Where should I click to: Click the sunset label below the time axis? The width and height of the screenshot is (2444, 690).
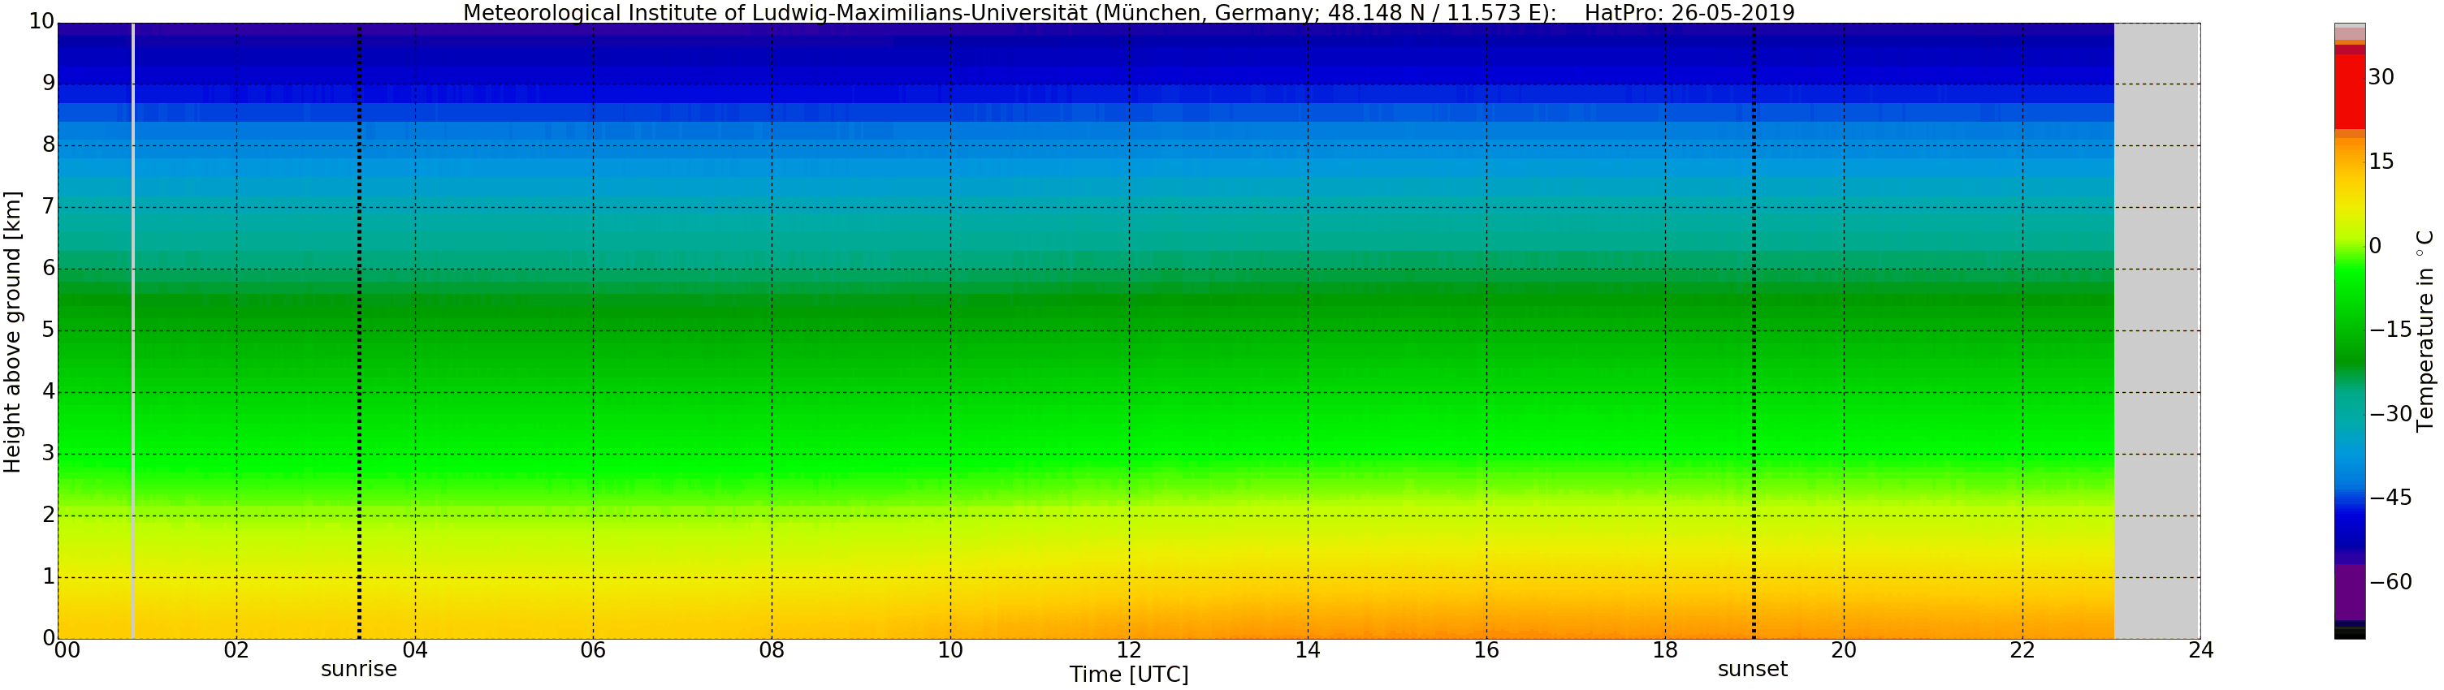(1751, 669)
